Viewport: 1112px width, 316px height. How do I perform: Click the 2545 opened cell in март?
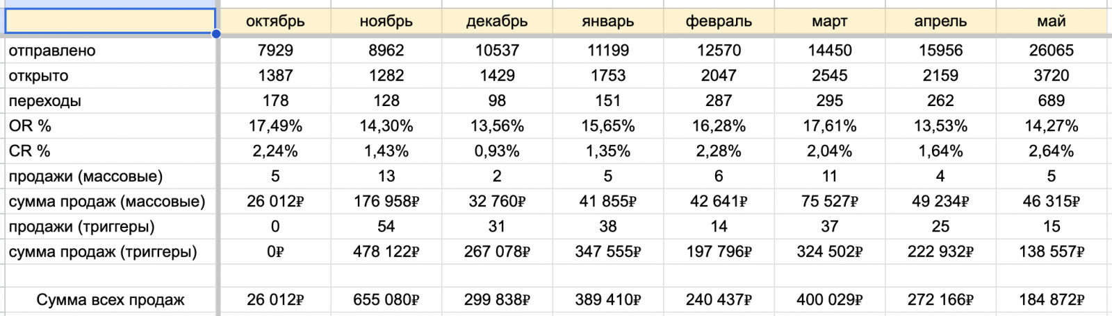830,76
